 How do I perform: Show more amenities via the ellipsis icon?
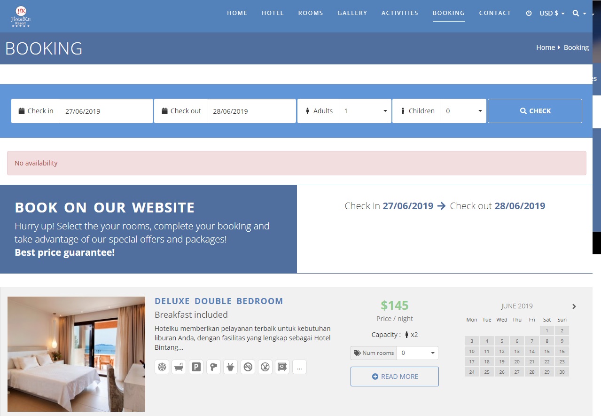pos(299,367)
